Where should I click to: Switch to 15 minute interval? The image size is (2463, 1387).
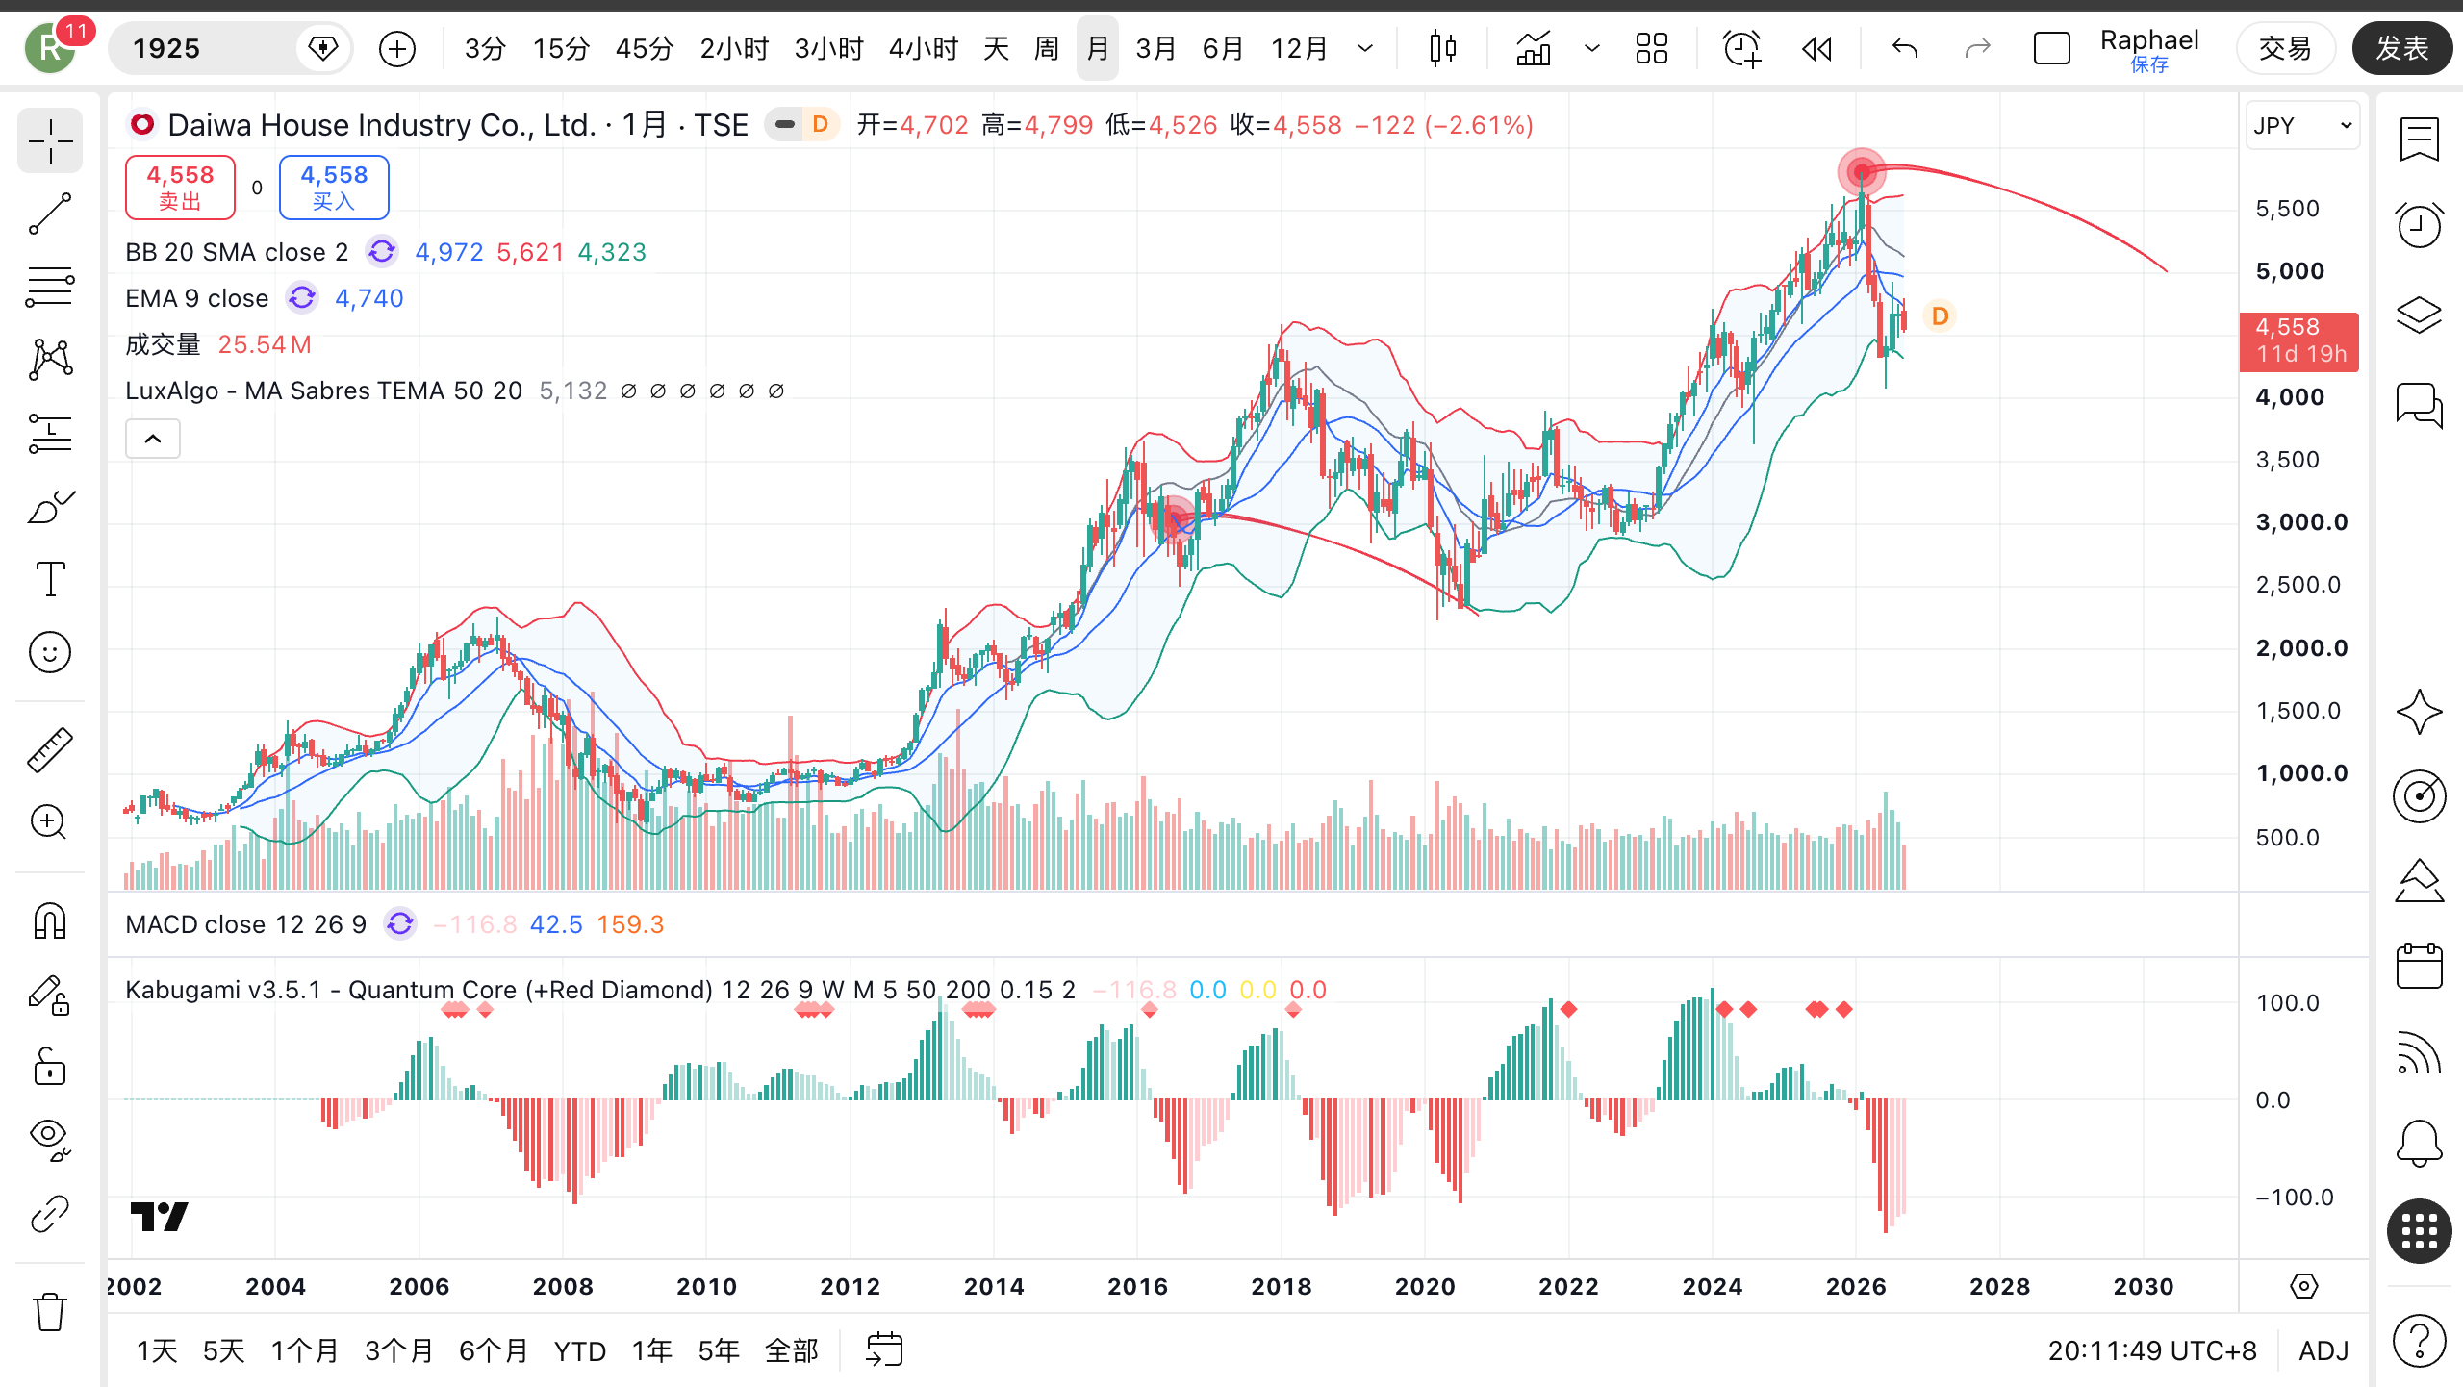tap(561, 48)
